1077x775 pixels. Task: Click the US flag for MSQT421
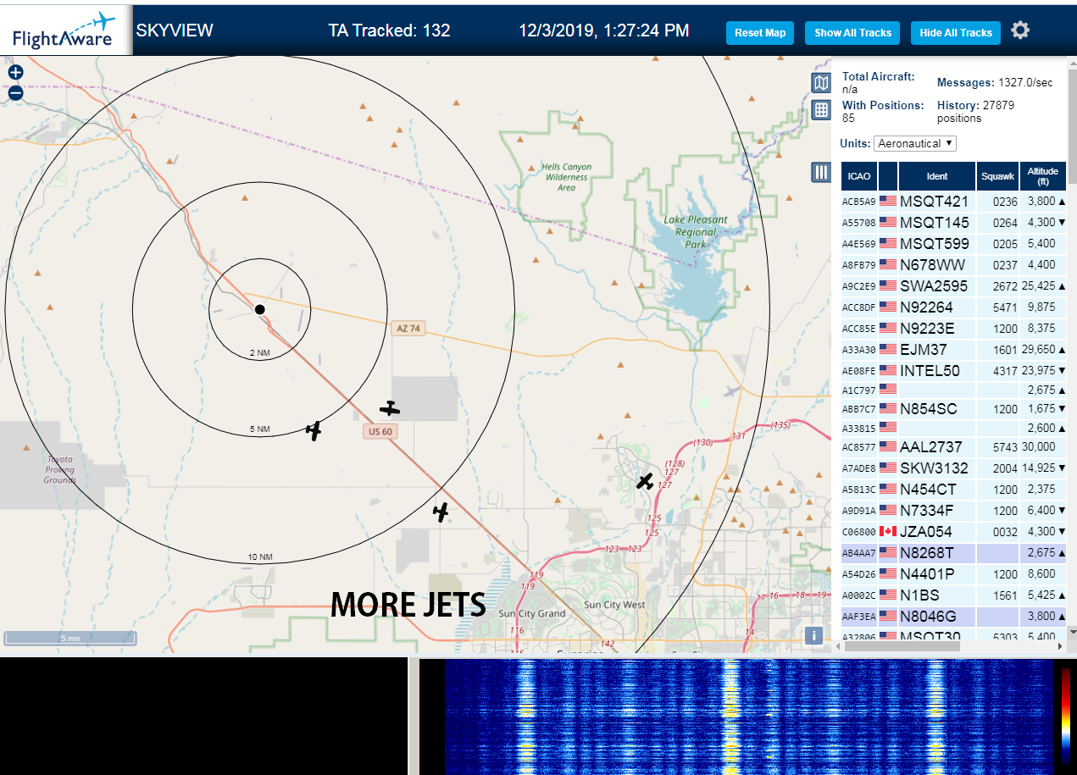tap(888, 201)
